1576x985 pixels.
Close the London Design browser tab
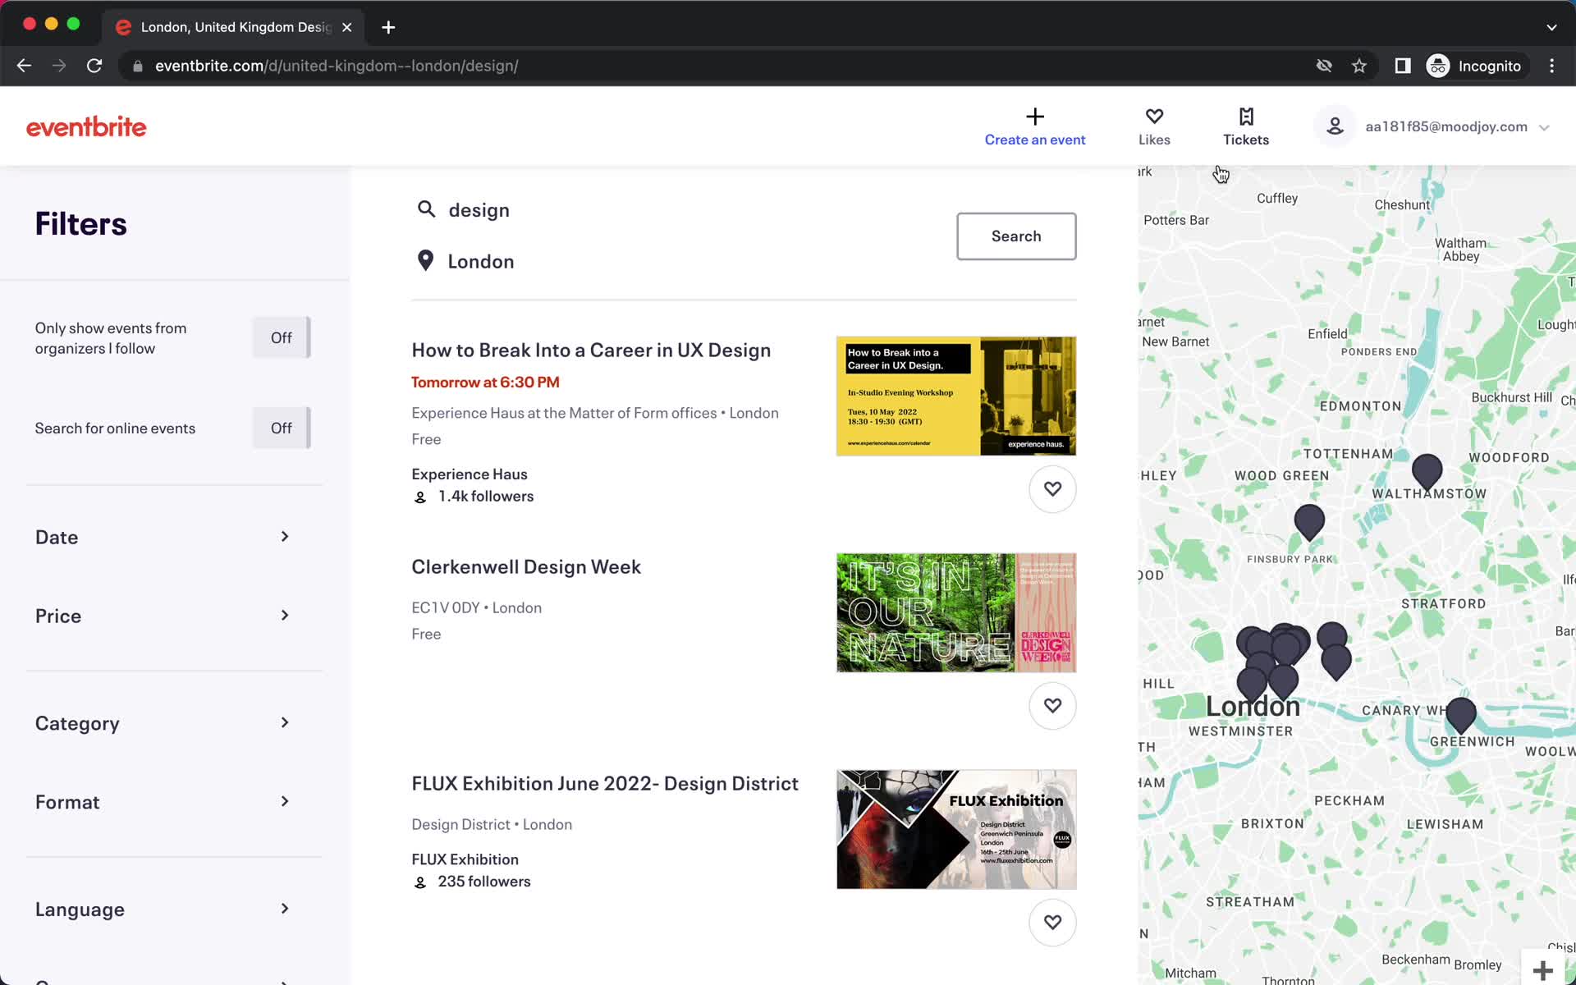click(x=347, y=27)
